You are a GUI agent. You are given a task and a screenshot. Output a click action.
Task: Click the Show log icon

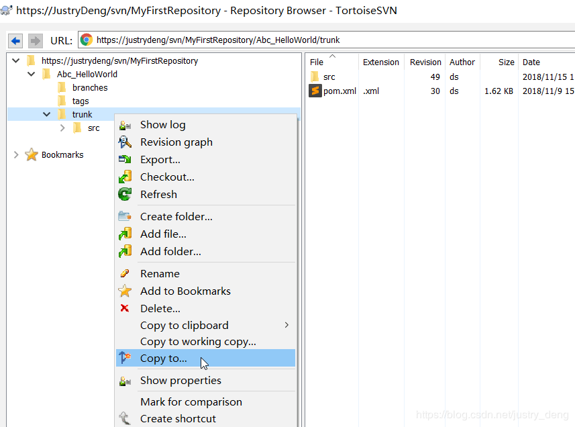pyautogui.click(x=125, y=125)
